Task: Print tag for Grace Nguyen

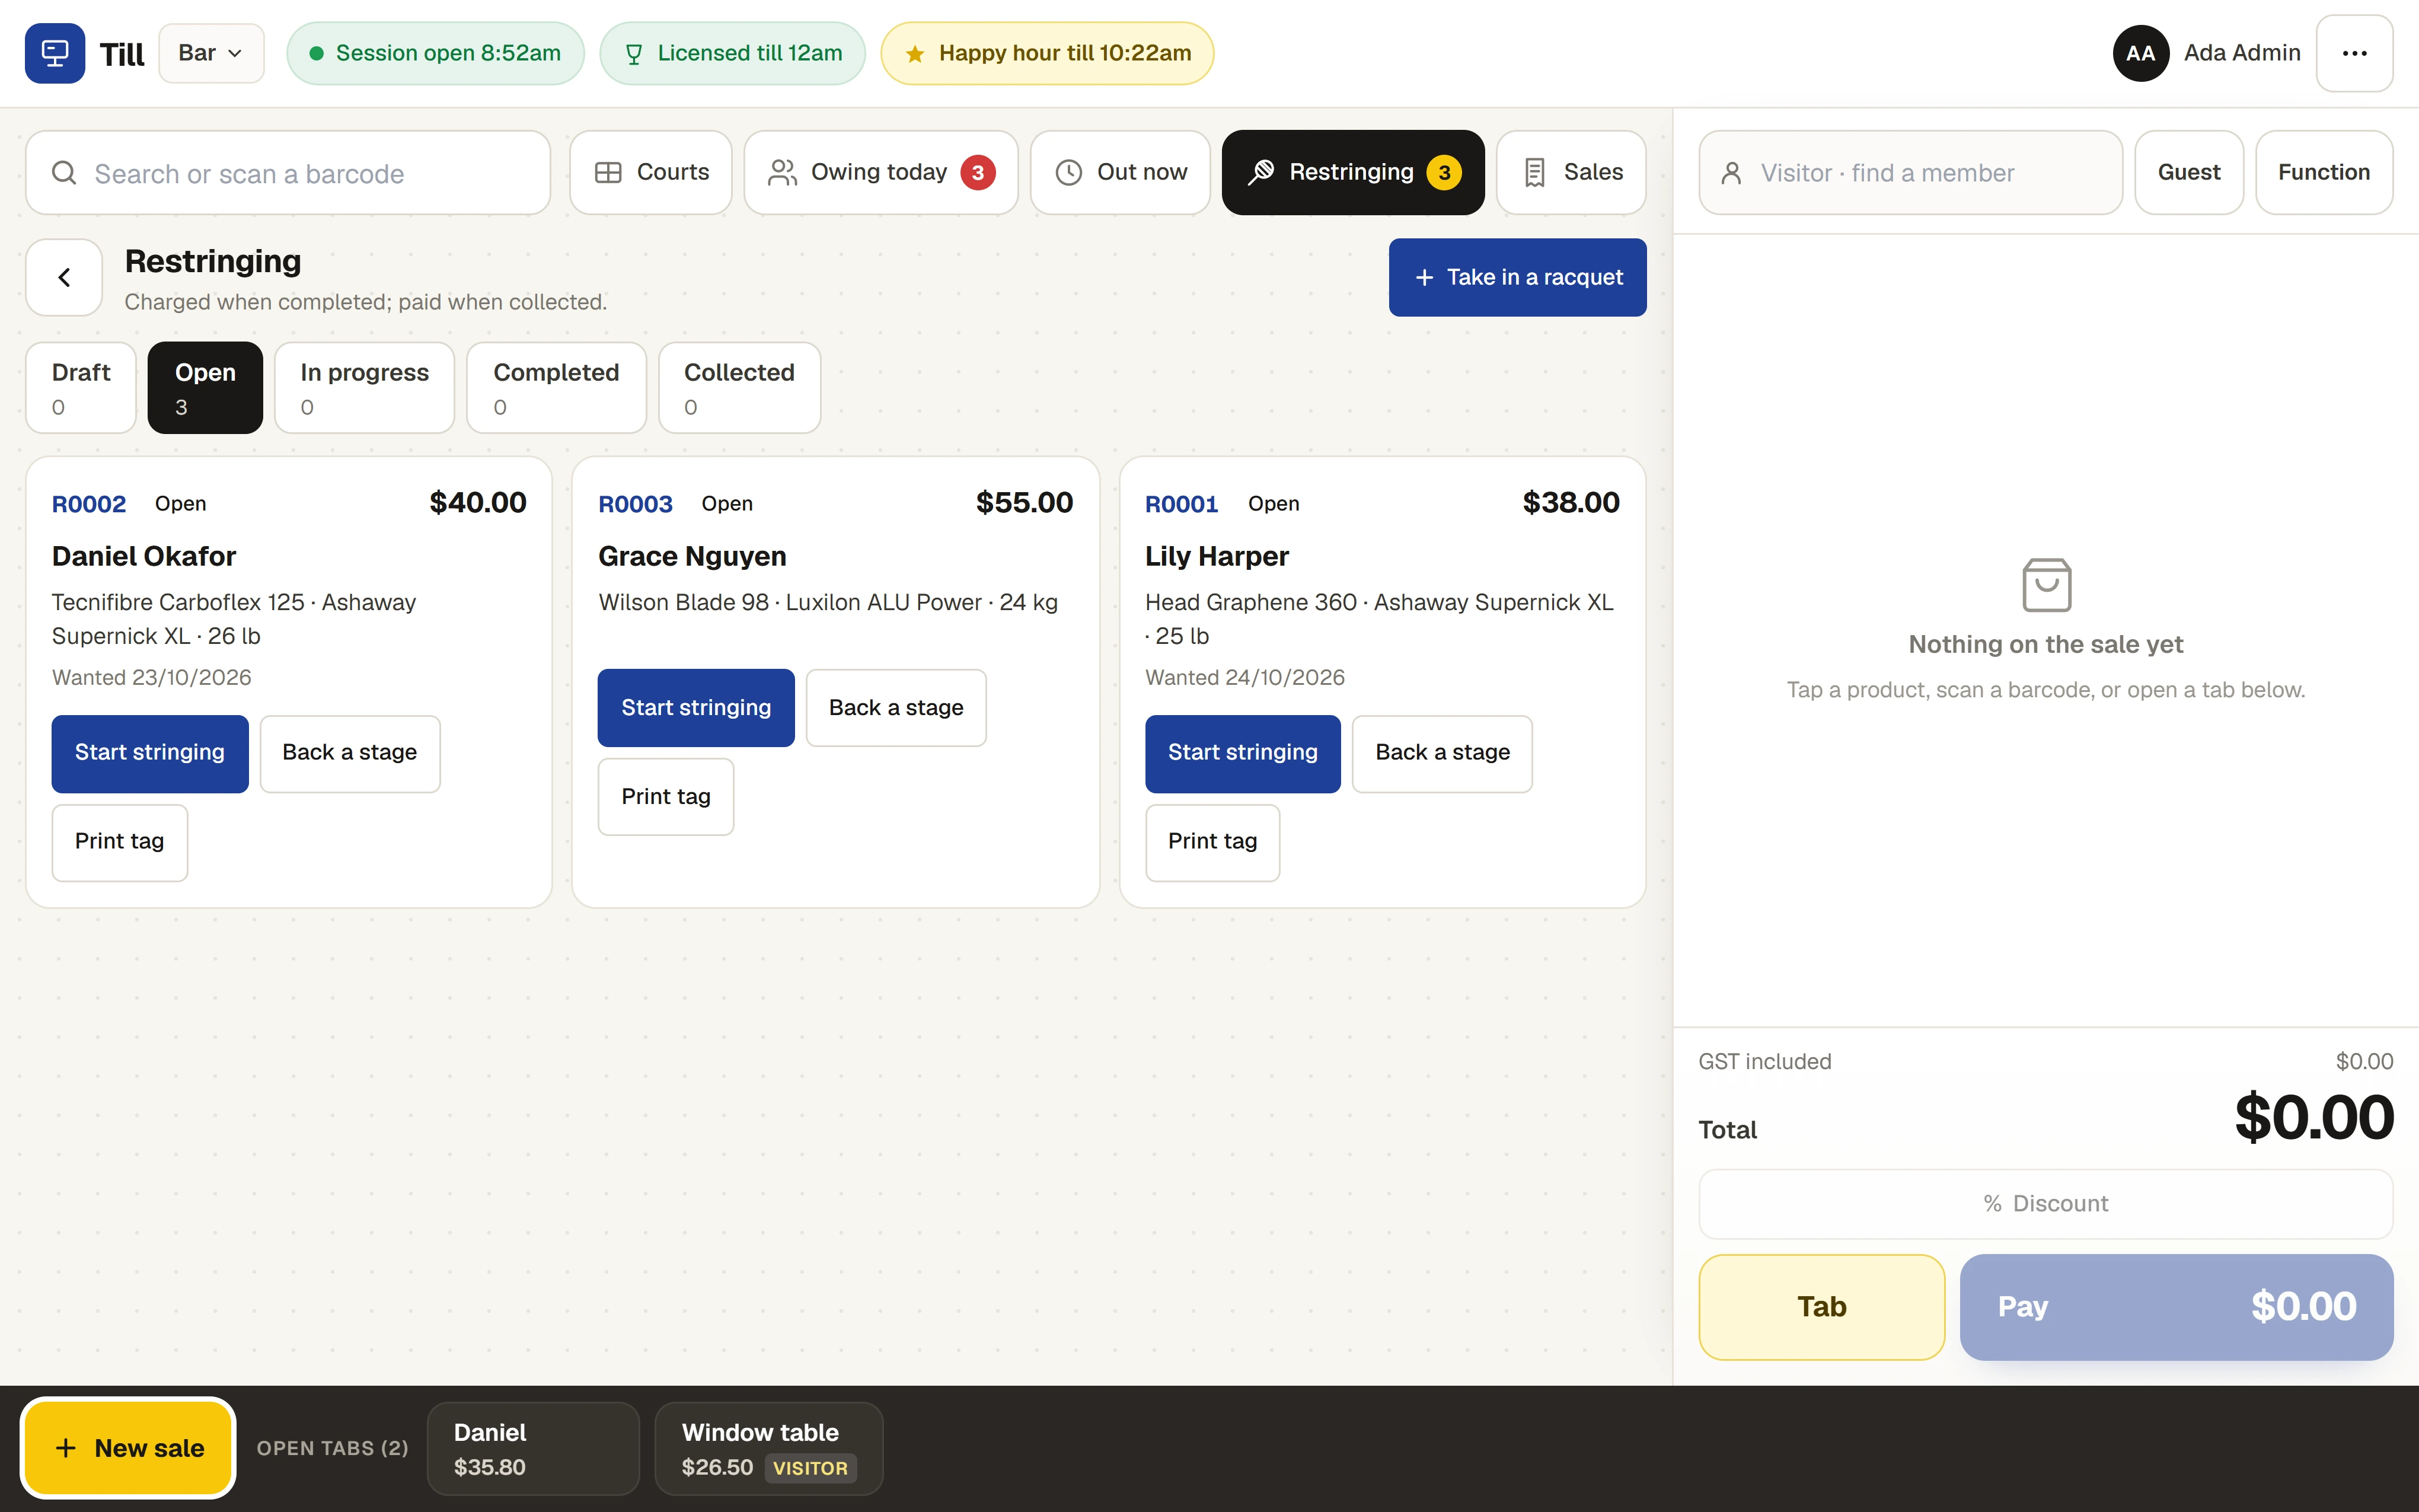Action: coord(666,797)
